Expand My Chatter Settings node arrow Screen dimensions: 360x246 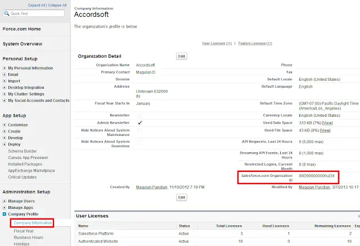4,94
